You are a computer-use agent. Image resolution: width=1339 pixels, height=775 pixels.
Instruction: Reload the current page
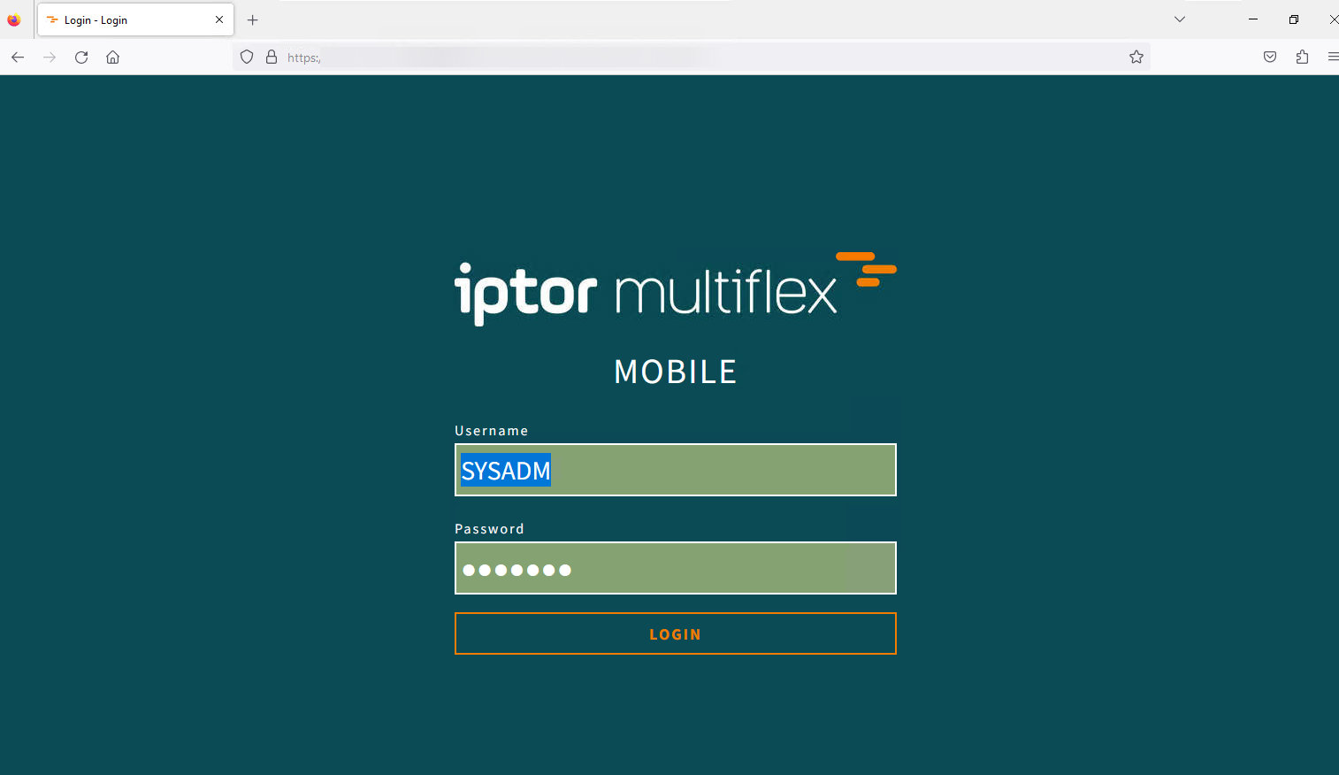pyautogui.click(x=81, y=58)
